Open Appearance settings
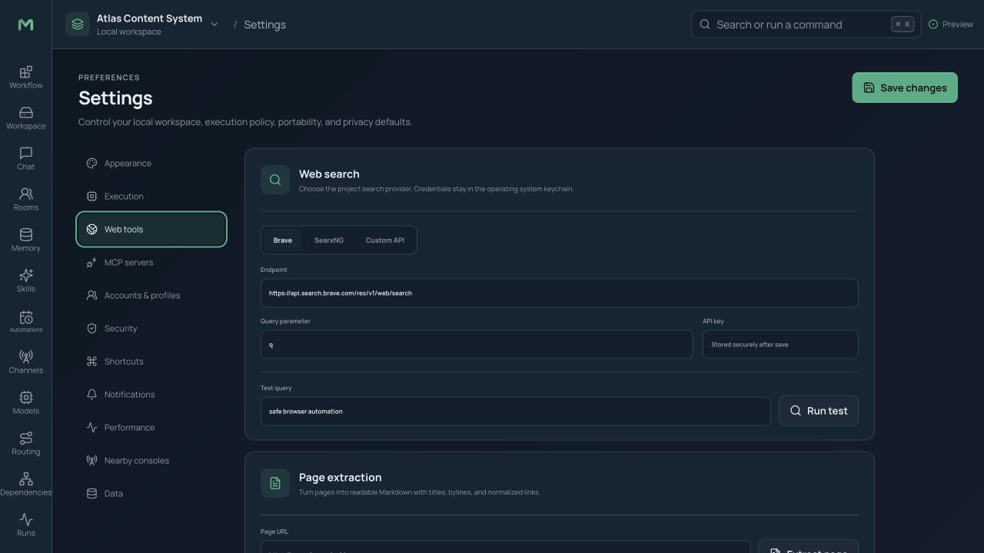 coord(151,164)
